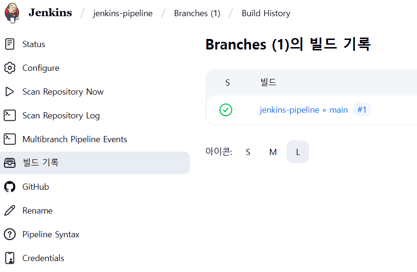The height and width of the screenshot is (272, 417).
Task: Click the Rename pencil icon
Action: point(10,211)
